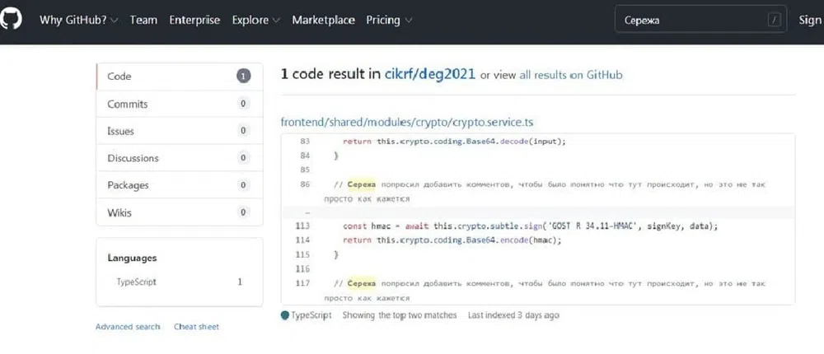Open the Advanced search link

pos(128,327)
